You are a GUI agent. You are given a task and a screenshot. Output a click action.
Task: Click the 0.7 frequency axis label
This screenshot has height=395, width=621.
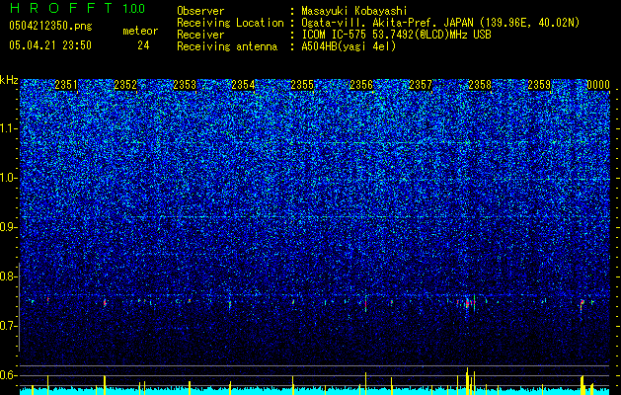(x=8, y=326)
